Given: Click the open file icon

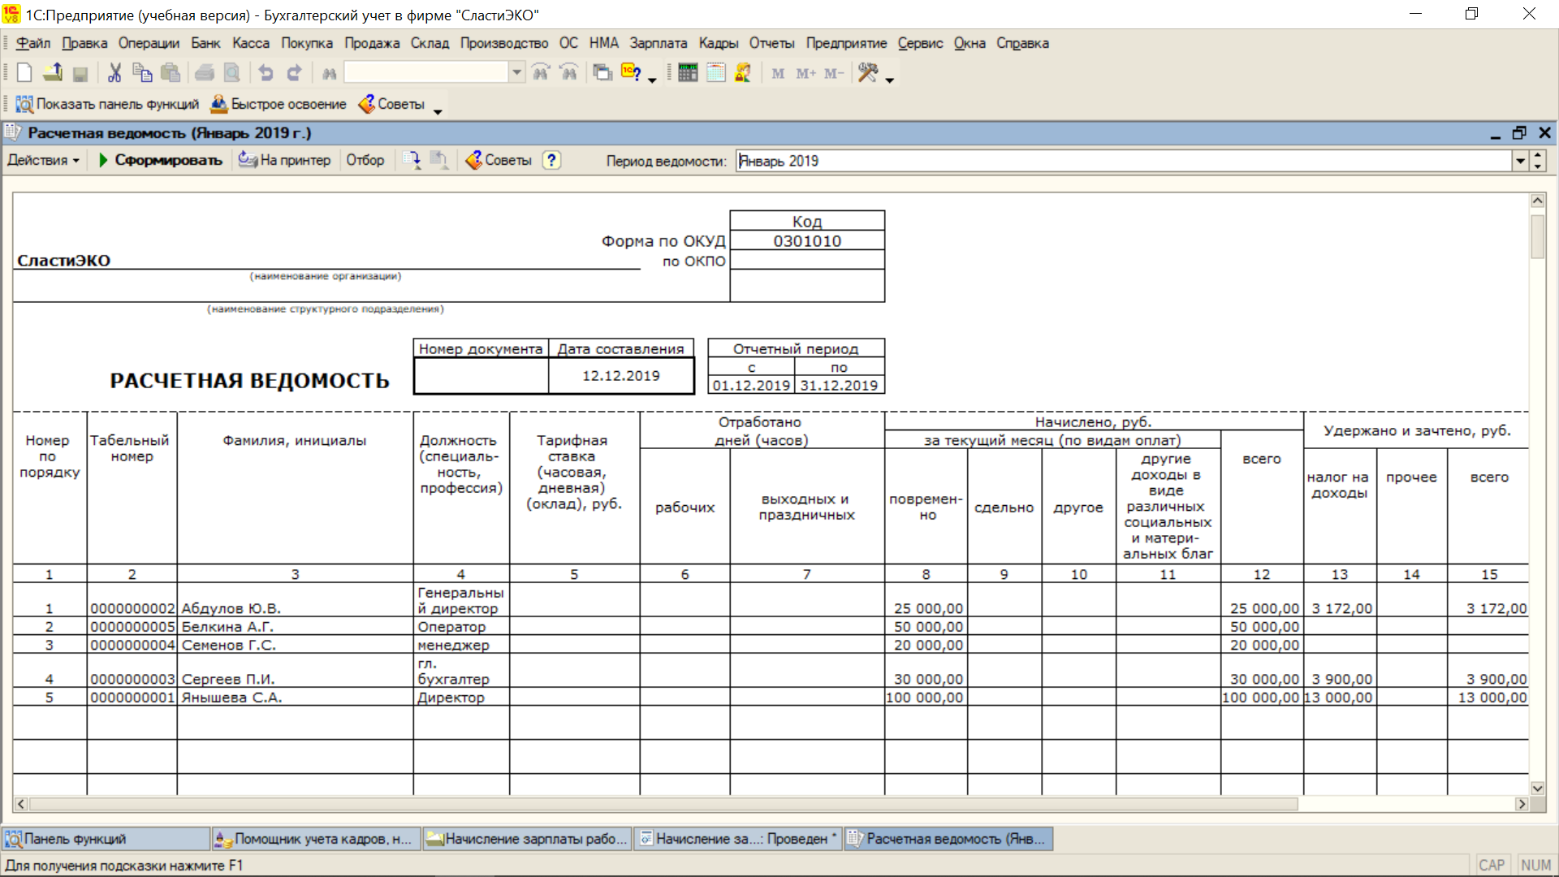Looking at the screenshot, I should click(53, 73).
